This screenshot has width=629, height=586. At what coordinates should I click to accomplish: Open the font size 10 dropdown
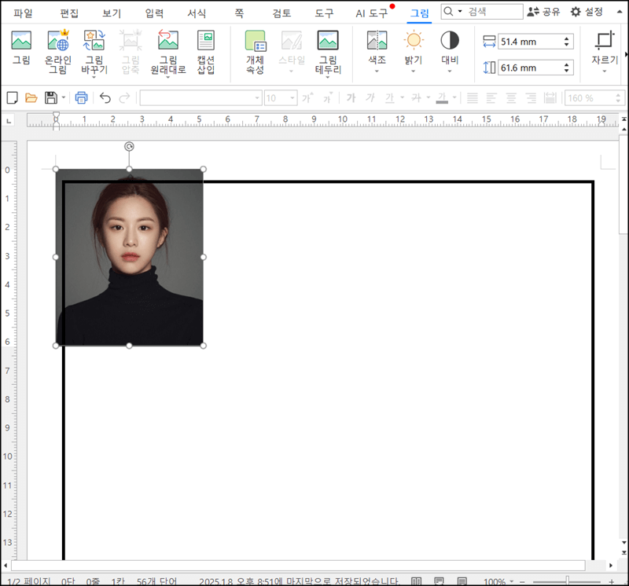pyautogui.click(x=292, y=98)
